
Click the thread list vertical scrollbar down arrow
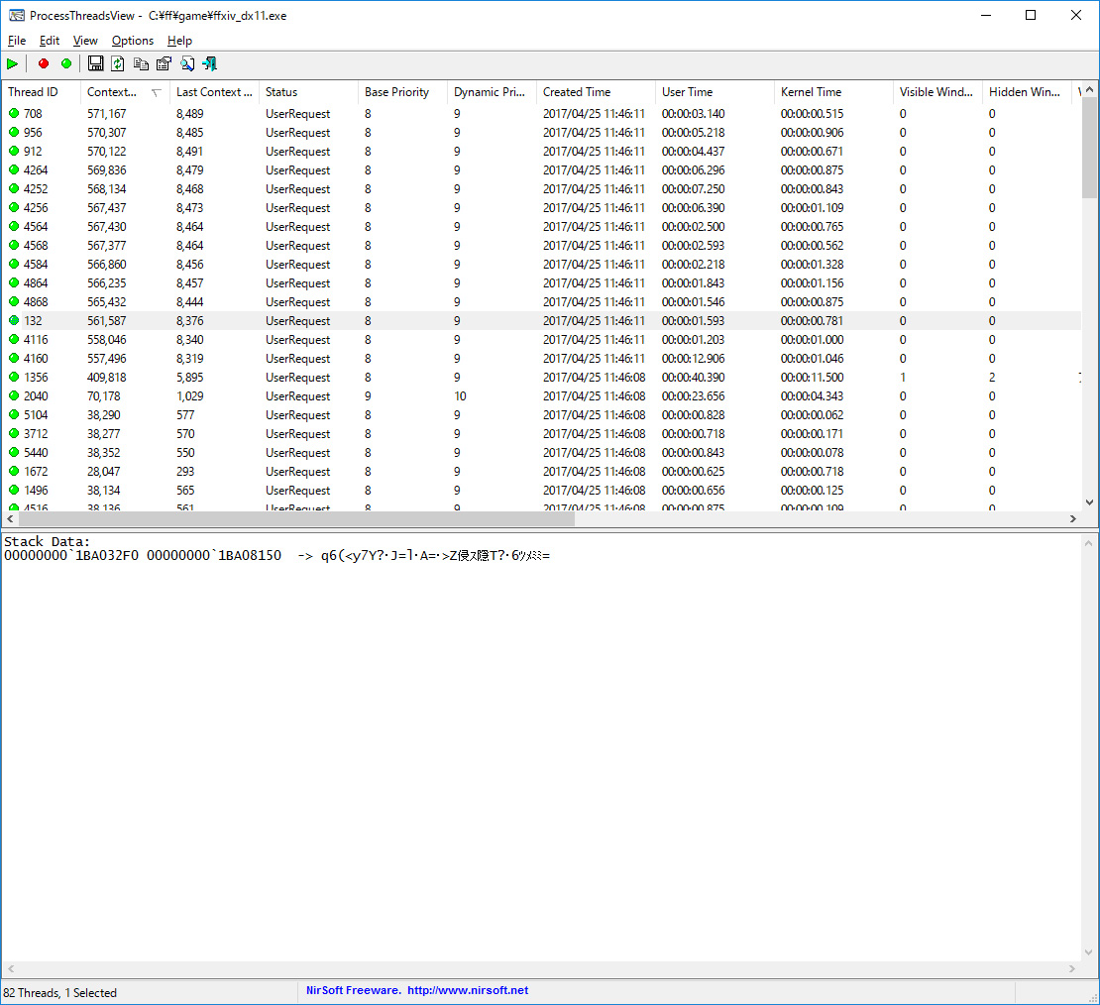point(1090,502)
